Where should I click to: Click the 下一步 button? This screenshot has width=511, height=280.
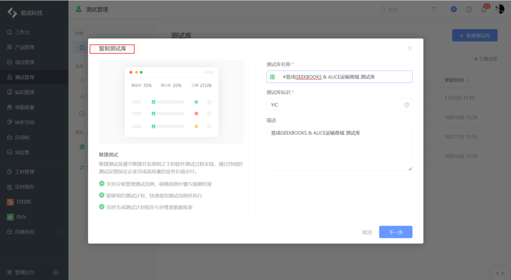[x=395, y=232]
